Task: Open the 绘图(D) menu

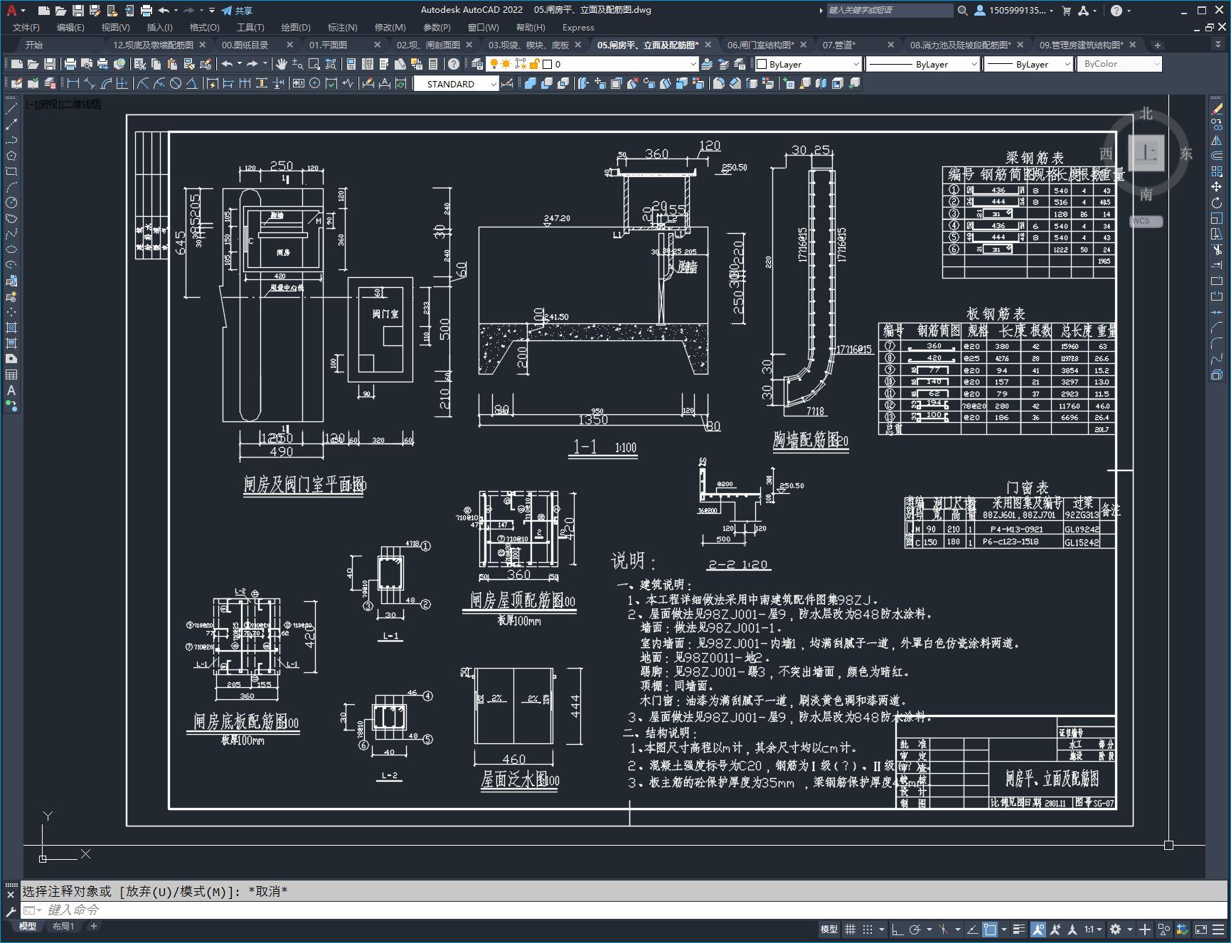Action: (x=296, y=27)
